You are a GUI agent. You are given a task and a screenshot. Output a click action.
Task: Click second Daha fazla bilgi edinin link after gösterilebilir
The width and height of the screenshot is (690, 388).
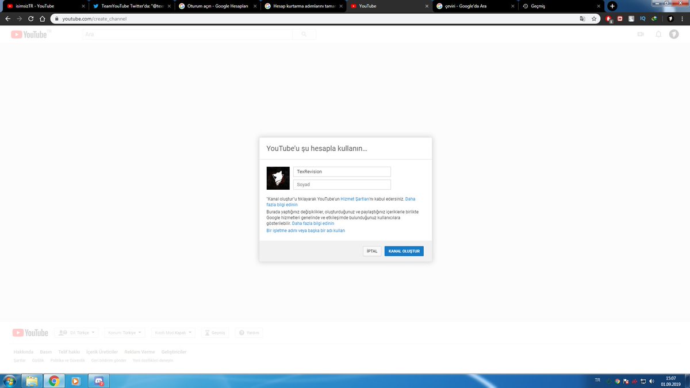click(x=313, y=223)
